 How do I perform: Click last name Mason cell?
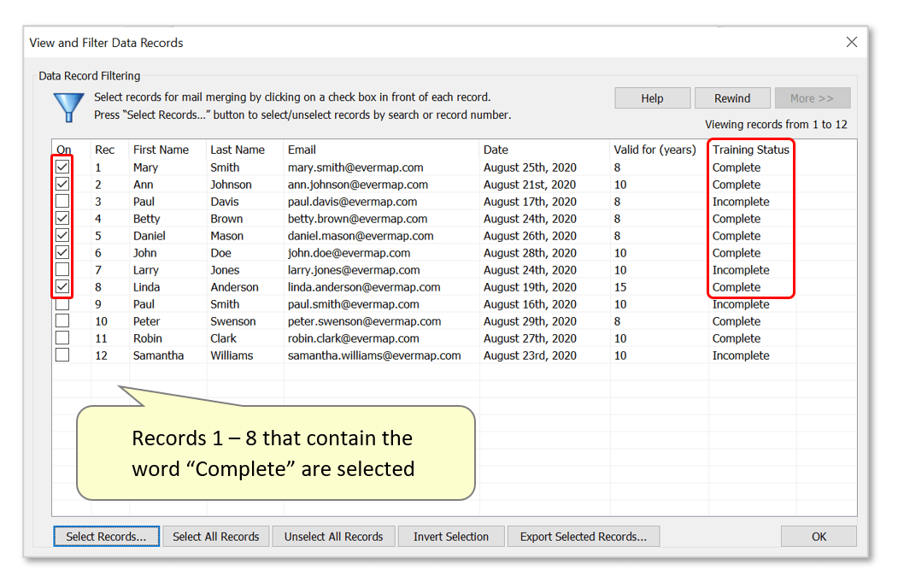226,236
